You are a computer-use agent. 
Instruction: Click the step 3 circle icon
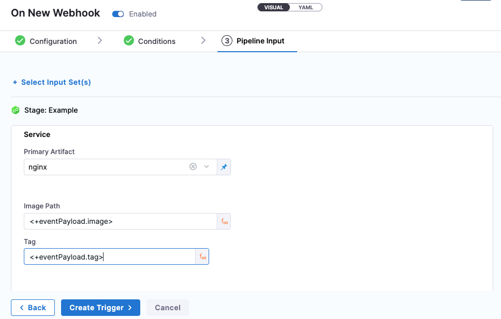coord(227,41)
